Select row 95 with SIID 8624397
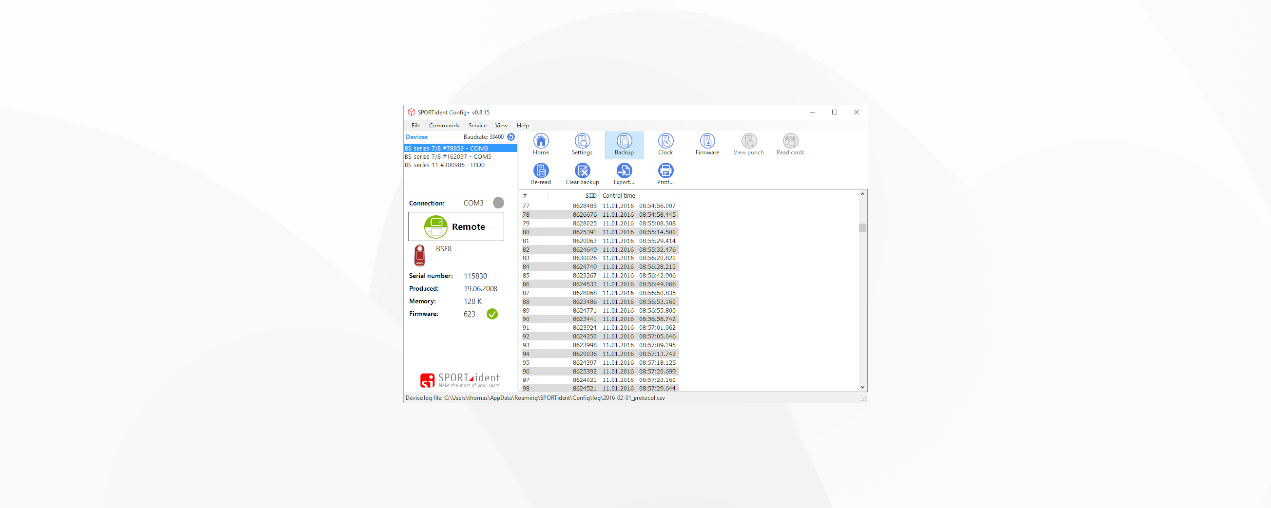Image resolution: width=1271 pixels, height=508 pixels. (x=599, y=362)
